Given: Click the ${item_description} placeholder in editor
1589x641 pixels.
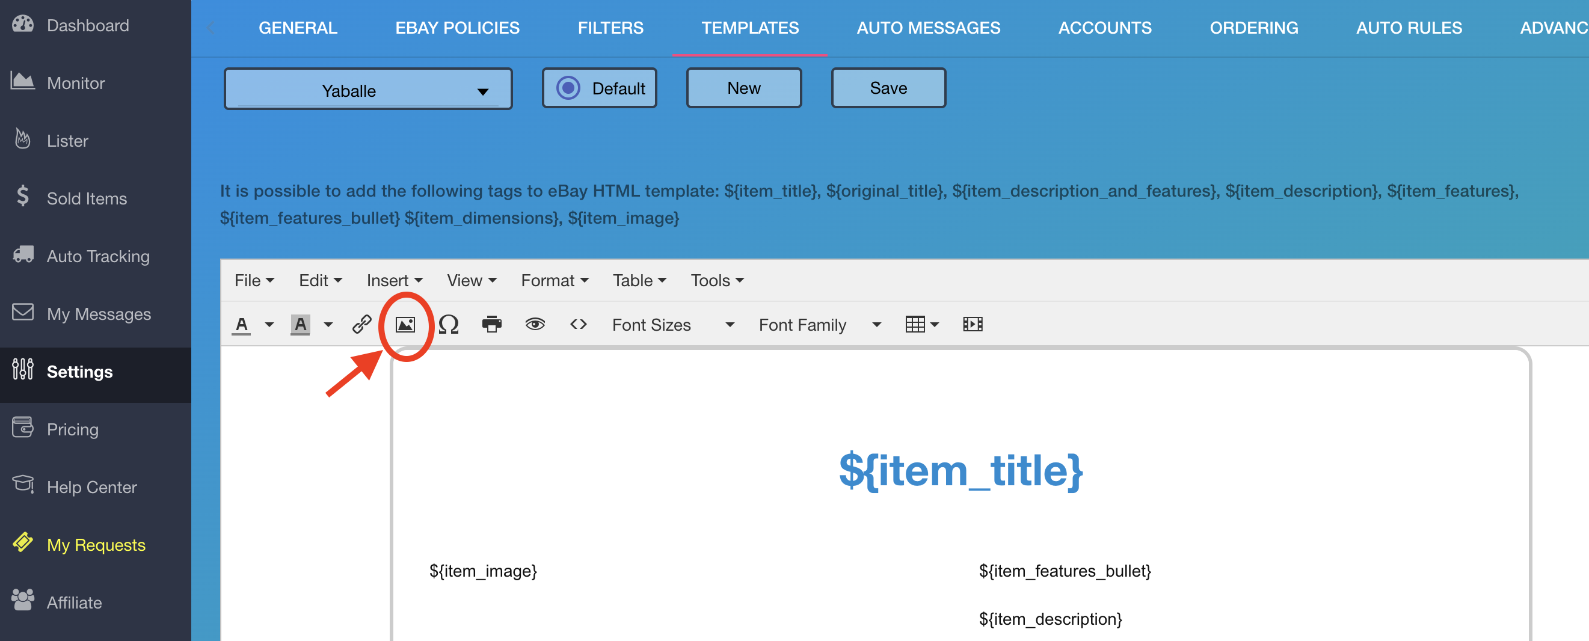Looking at the screenshot, I should click(x=1050, y=619).
